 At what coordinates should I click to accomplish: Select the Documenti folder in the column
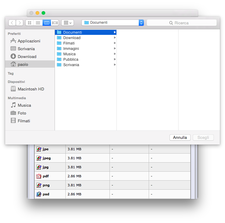click(86, 32)
